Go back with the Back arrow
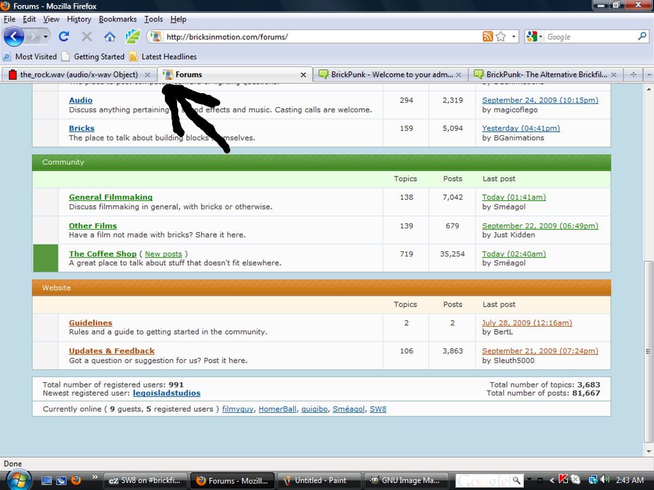The height and width of the screenshot is (490, 654). [14, 36]
